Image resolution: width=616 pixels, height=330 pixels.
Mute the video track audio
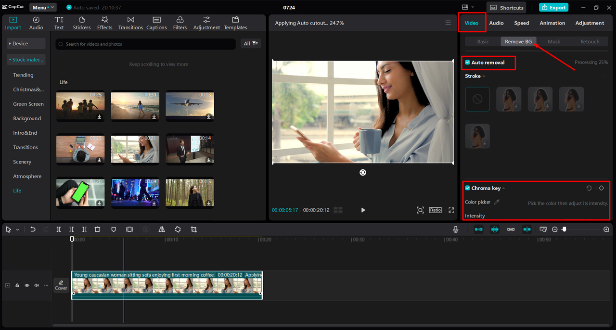click(x=37, y=285)
